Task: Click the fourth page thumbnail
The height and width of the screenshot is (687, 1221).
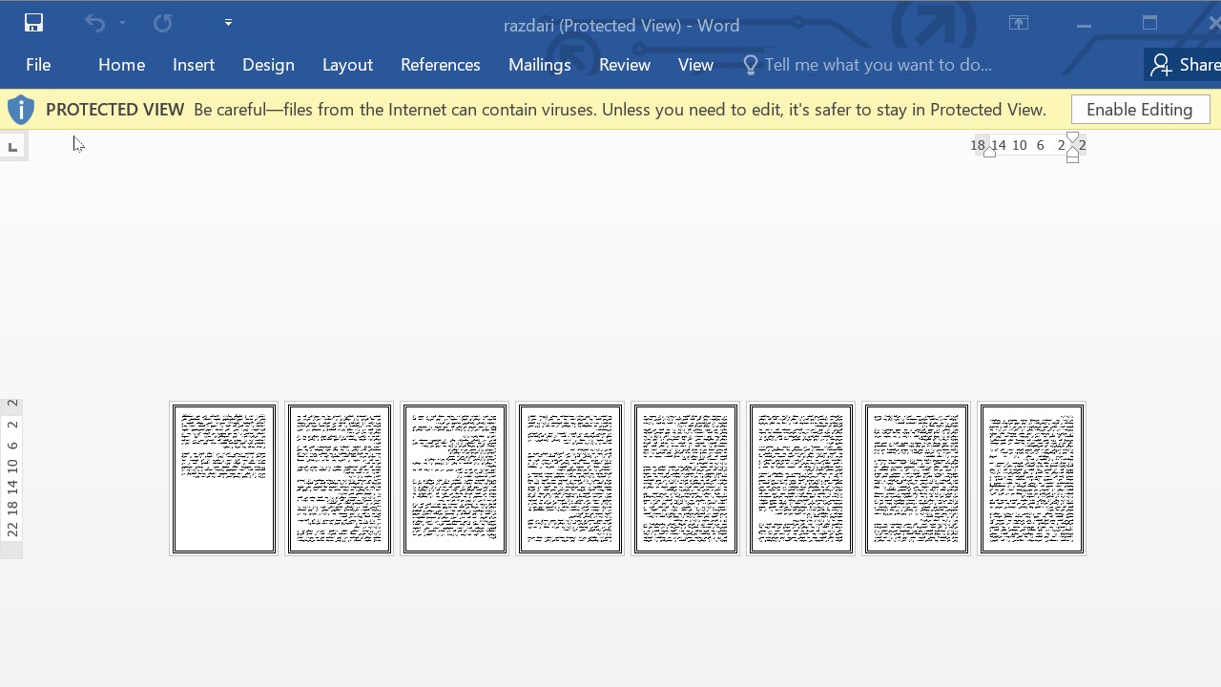Action: 570,479
